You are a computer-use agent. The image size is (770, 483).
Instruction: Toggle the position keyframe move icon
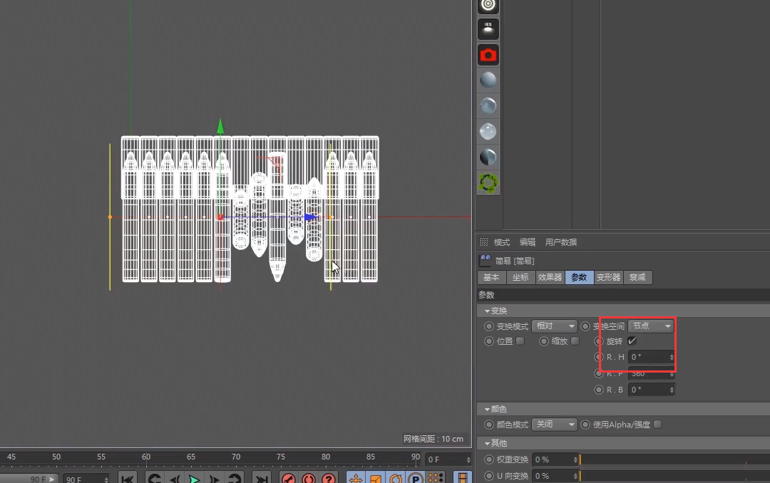tap(356, 479)
